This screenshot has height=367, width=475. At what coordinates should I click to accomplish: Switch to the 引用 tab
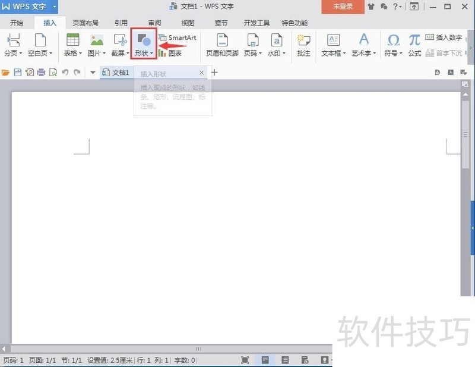tap(121, 23)
